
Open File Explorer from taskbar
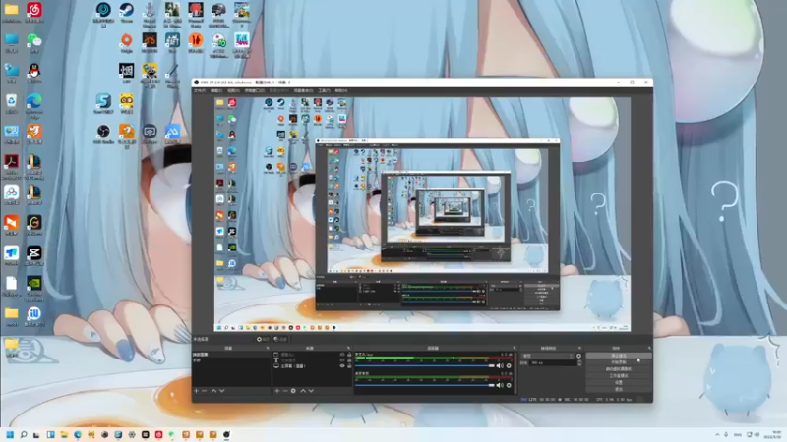tap(64, 434)
